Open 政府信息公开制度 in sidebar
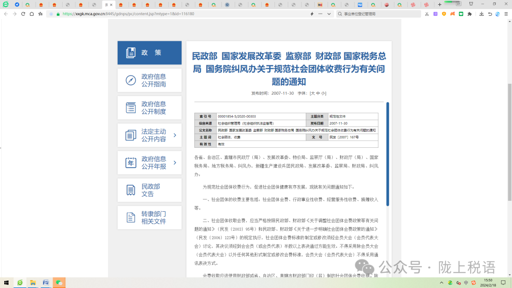 [149, 108]
